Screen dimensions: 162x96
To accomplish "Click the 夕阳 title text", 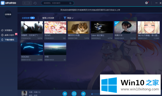I will click(x=46, y=57).
